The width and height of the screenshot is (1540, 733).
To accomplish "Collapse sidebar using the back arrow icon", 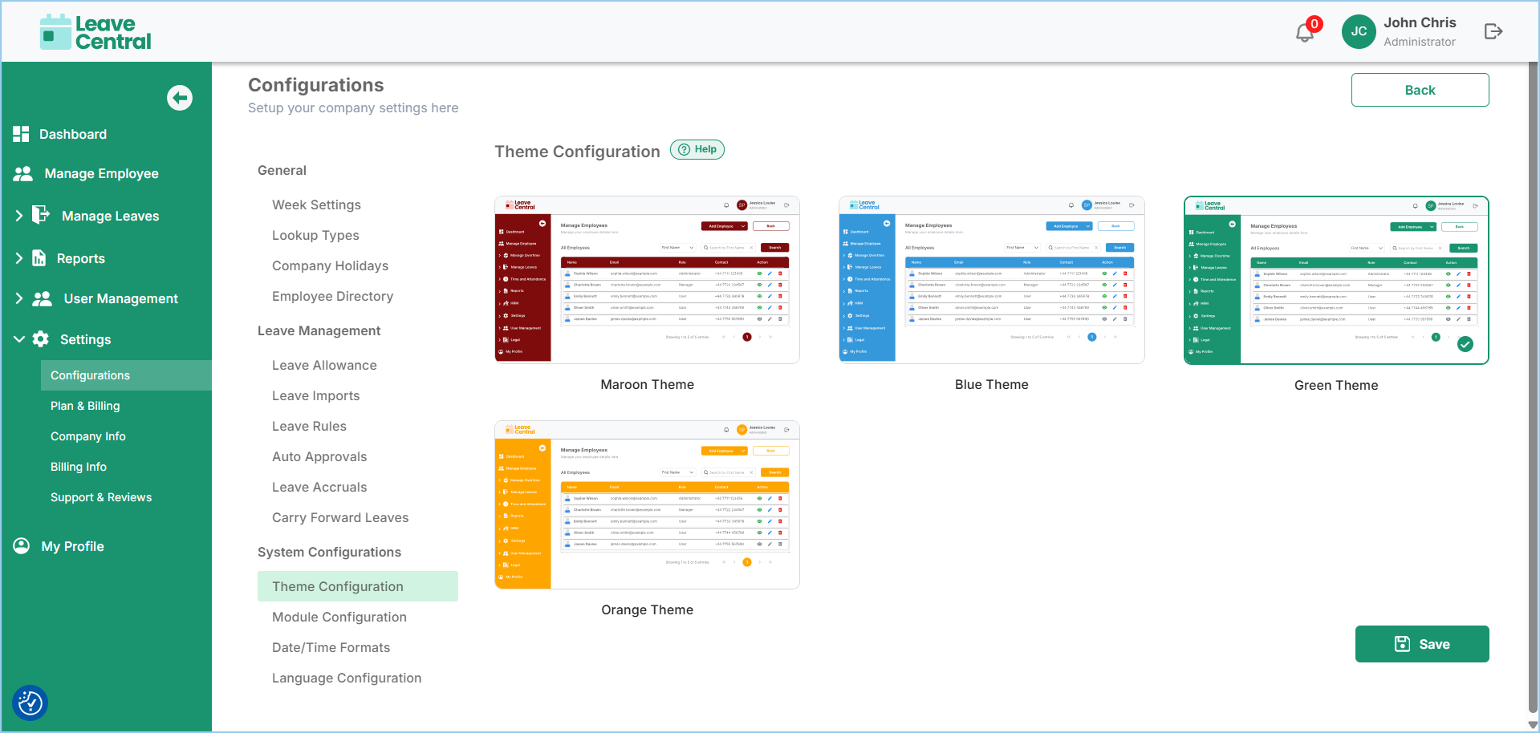I will 180,98.
